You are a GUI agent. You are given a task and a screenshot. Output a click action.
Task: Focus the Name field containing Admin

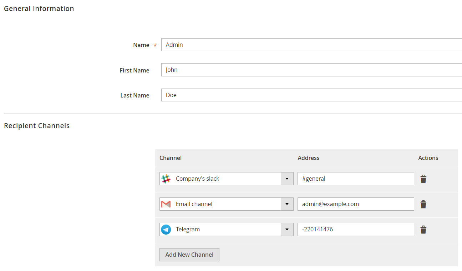coord(311,45)
